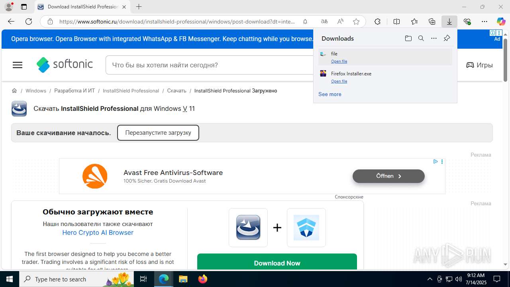Open a new tab with plus icon
510x287 pixels.
tap(139, 7)
